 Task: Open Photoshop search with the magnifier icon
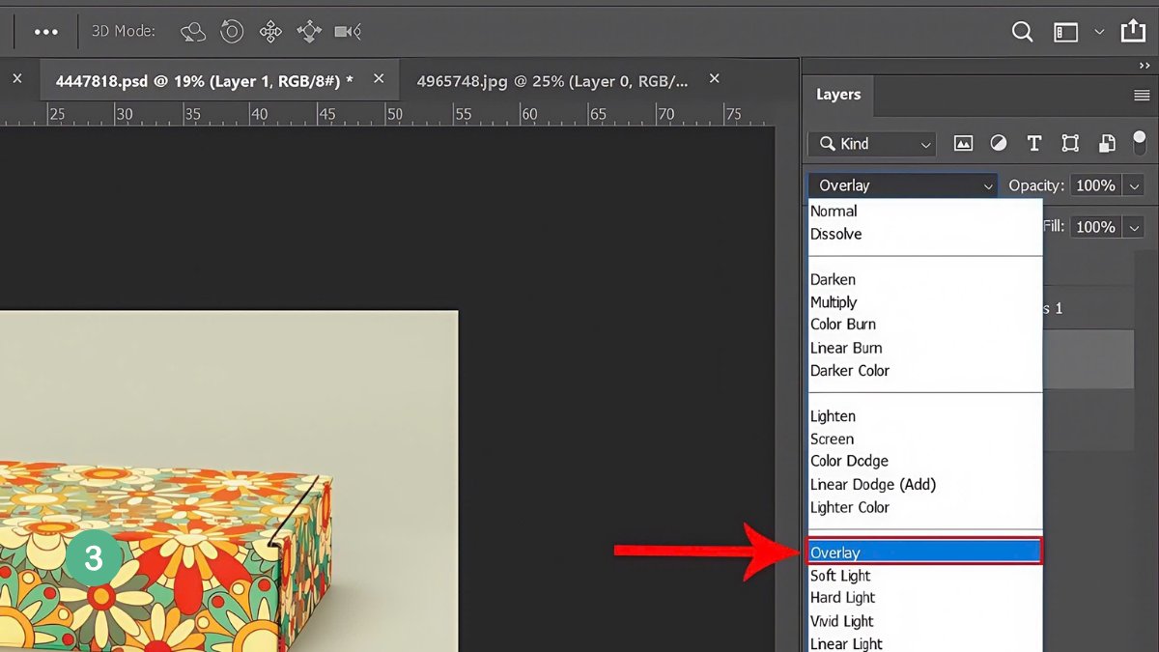[1022, 31]
